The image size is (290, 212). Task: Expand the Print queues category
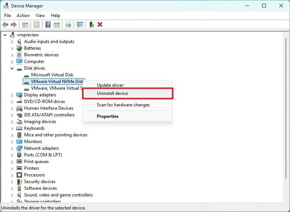point(12,162)
